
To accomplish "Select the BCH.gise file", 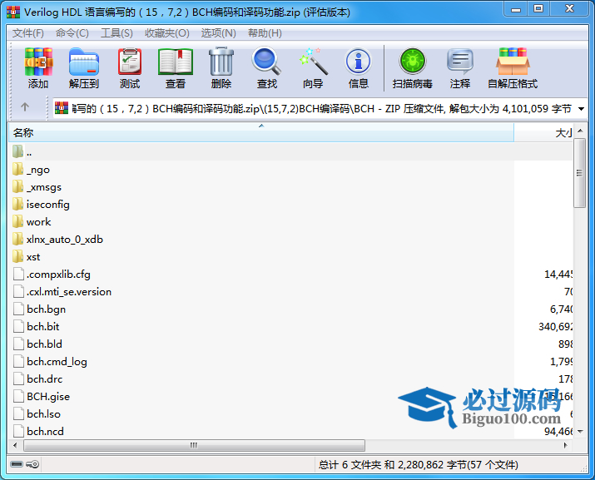I will (x=42, y=396).
